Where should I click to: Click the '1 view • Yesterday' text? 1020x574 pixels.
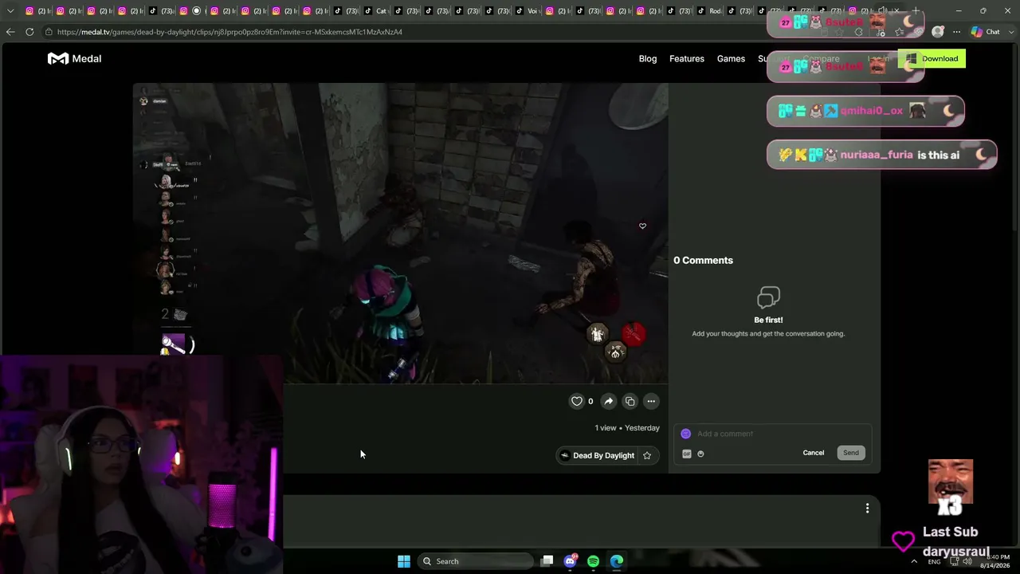(x=627, y=428)
